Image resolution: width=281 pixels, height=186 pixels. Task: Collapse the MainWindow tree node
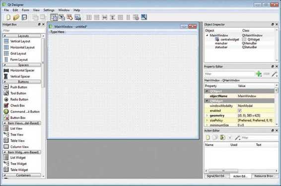point(207,35)
